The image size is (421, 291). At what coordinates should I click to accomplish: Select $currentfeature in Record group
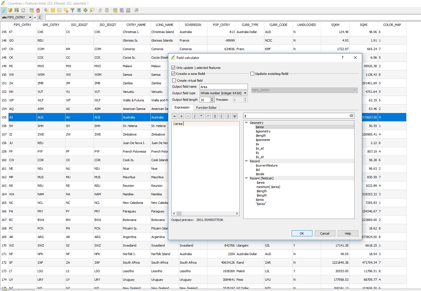pyautogui.click(x=267, y=165)
